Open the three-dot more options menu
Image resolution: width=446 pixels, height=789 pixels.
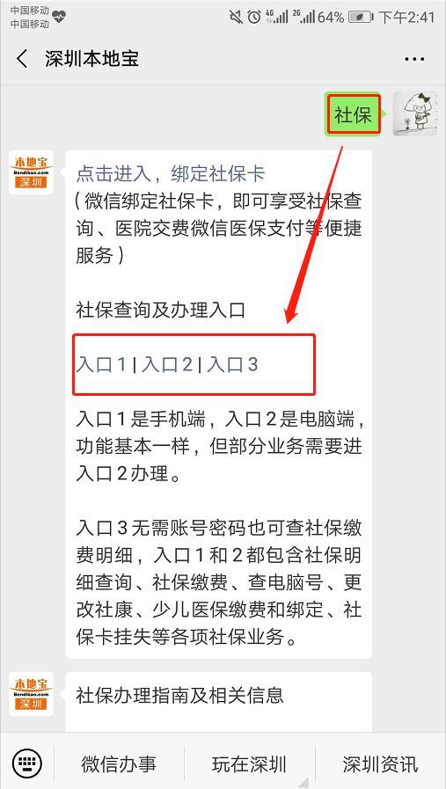(x=414, y=60)
